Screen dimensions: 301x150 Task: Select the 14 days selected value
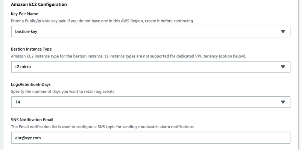(x=18, y=102)
